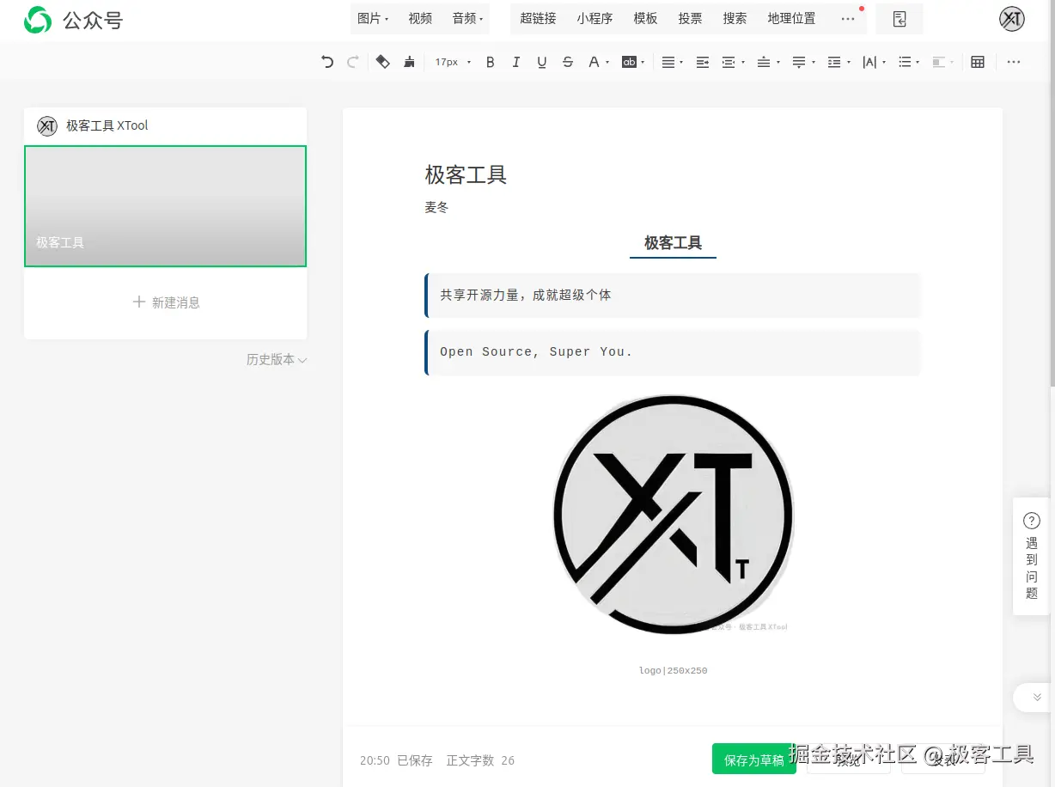Click the clipboard import icon near the top bar
Screen dimensions: 1055x787
[899, 18]
